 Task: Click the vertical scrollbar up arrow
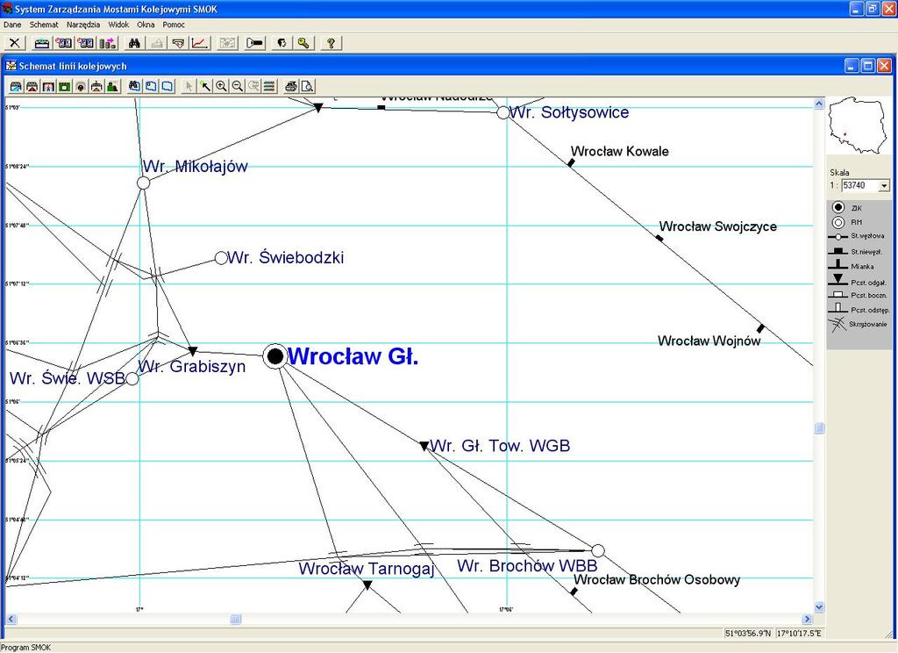coord(819,104)
